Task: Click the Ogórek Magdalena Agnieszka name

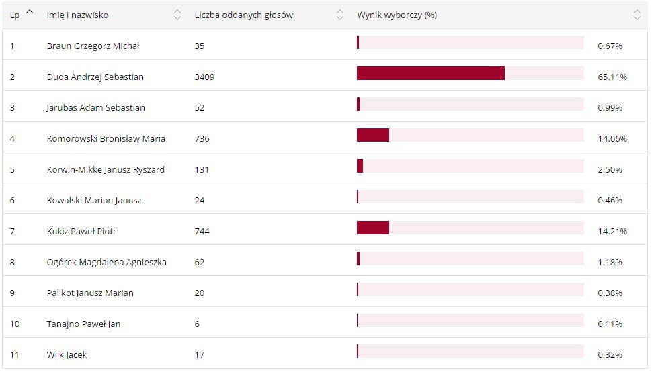Action: click(x=106, y=262)
